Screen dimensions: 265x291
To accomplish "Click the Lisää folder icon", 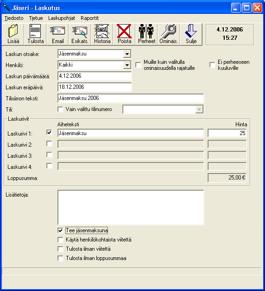I will (x=13, y=34).
